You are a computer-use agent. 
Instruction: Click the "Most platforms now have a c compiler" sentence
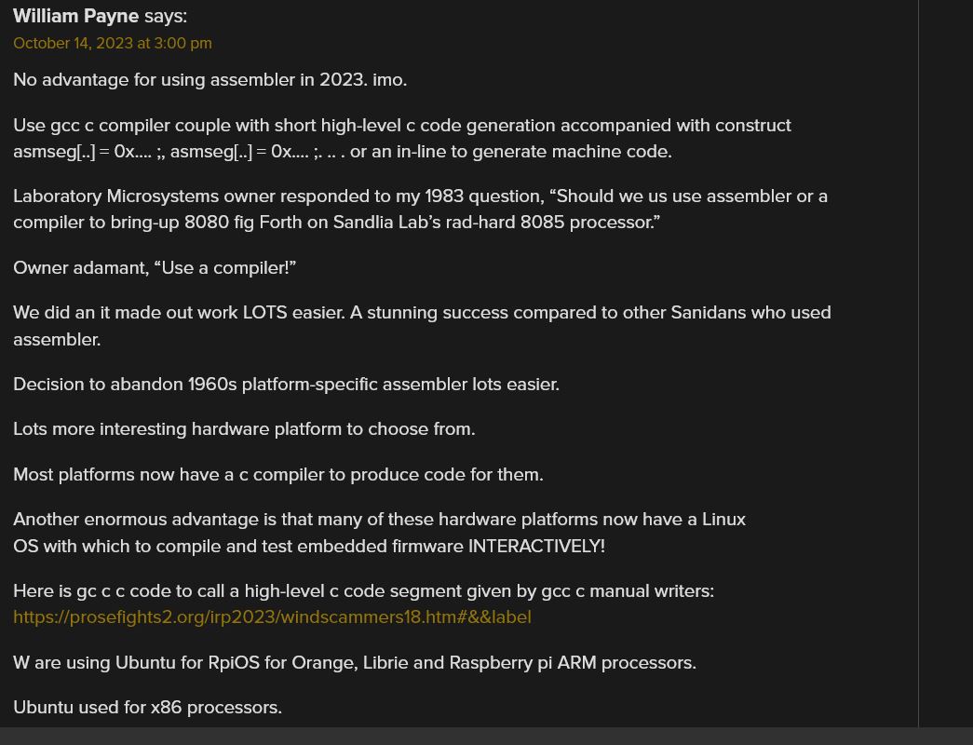pyautogui.click(x=278, y=475)
